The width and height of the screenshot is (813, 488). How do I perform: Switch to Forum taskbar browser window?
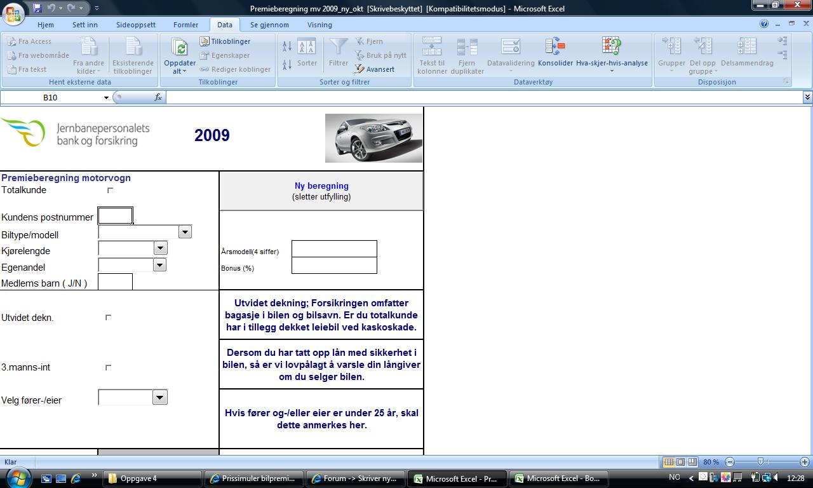355,478
